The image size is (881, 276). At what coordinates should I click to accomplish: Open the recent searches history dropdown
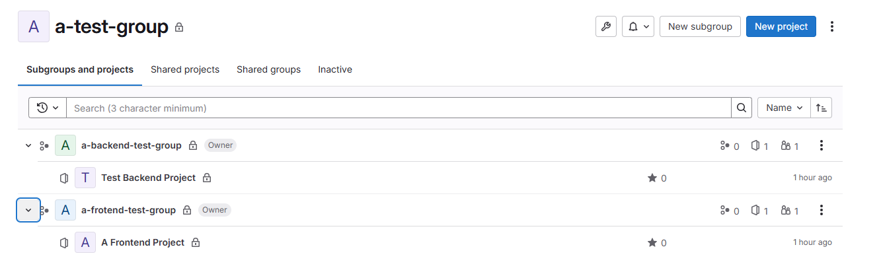(x=48, y=108)
